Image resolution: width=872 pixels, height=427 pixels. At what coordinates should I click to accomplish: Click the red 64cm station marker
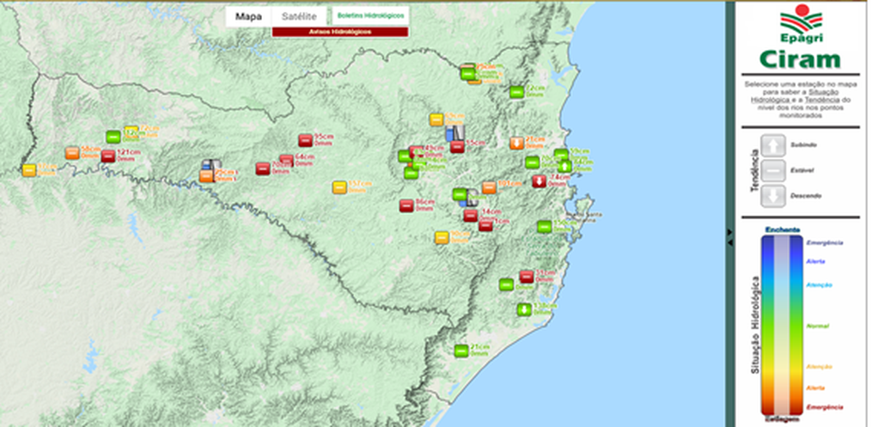click(286, 161)
